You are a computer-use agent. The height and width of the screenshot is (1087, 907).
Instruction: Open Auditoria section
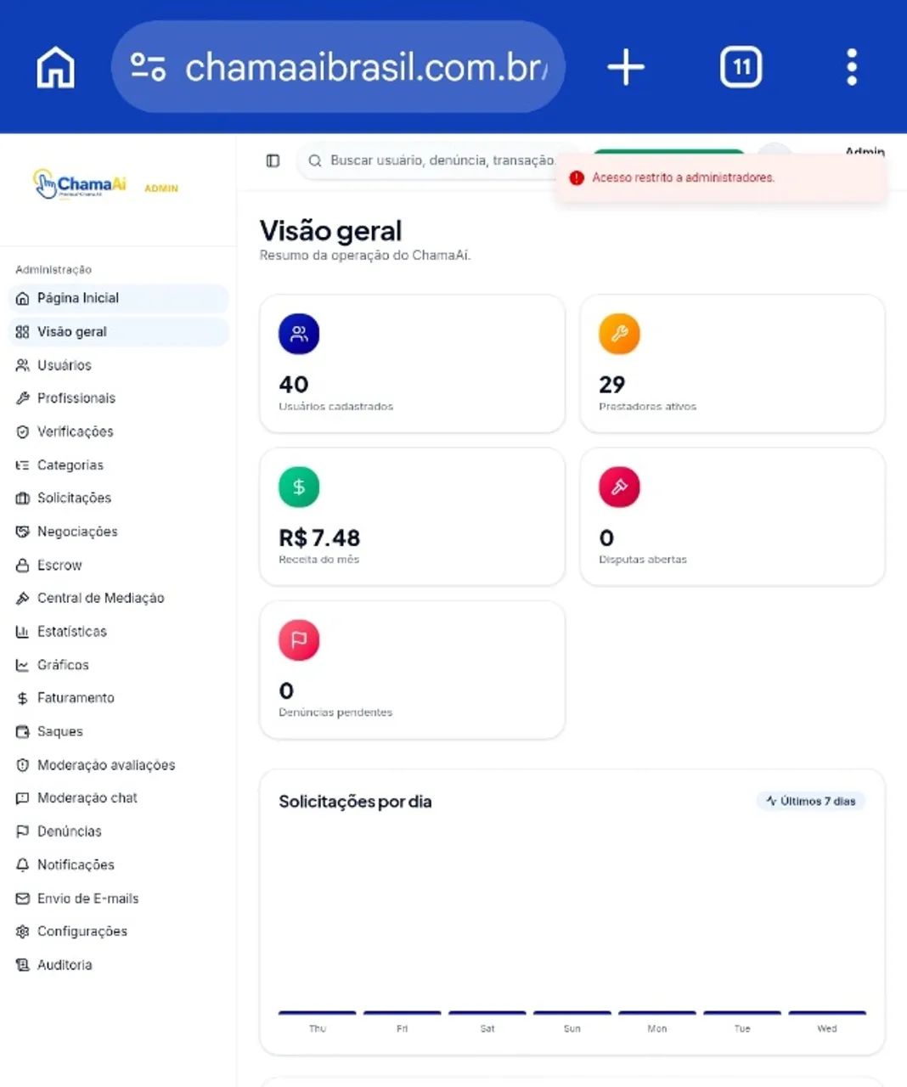119,965
